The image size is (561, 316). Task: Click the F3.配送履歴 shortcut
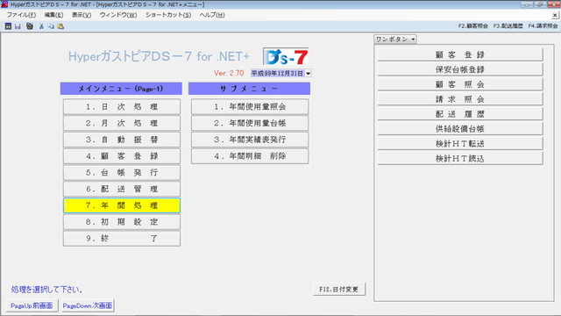(x=508, y=25)
